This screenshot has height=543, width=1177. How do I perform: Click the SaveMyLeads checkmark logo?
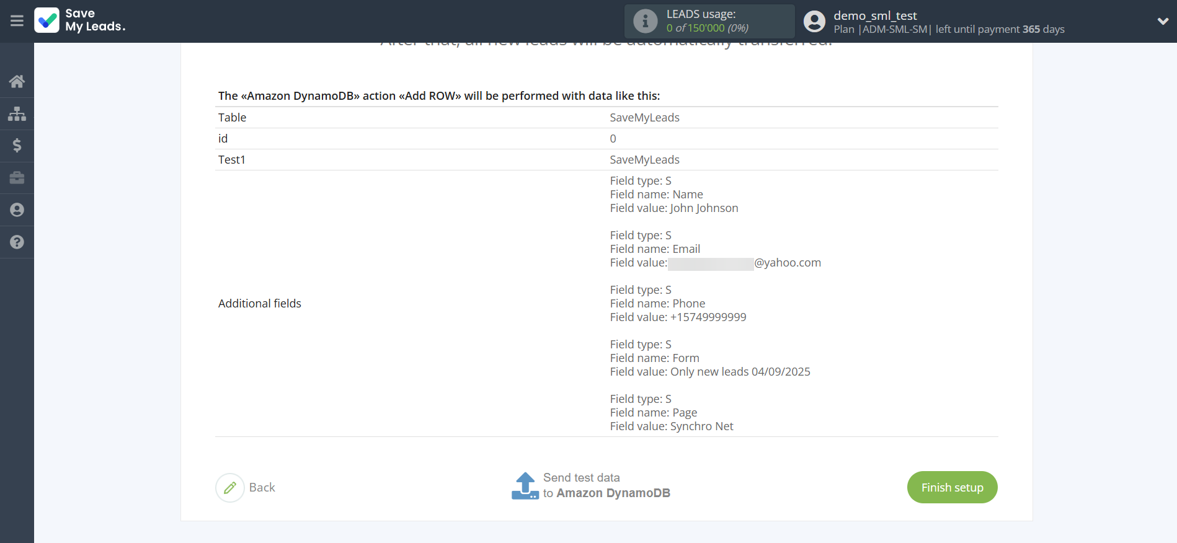click(x=47, y=20)
